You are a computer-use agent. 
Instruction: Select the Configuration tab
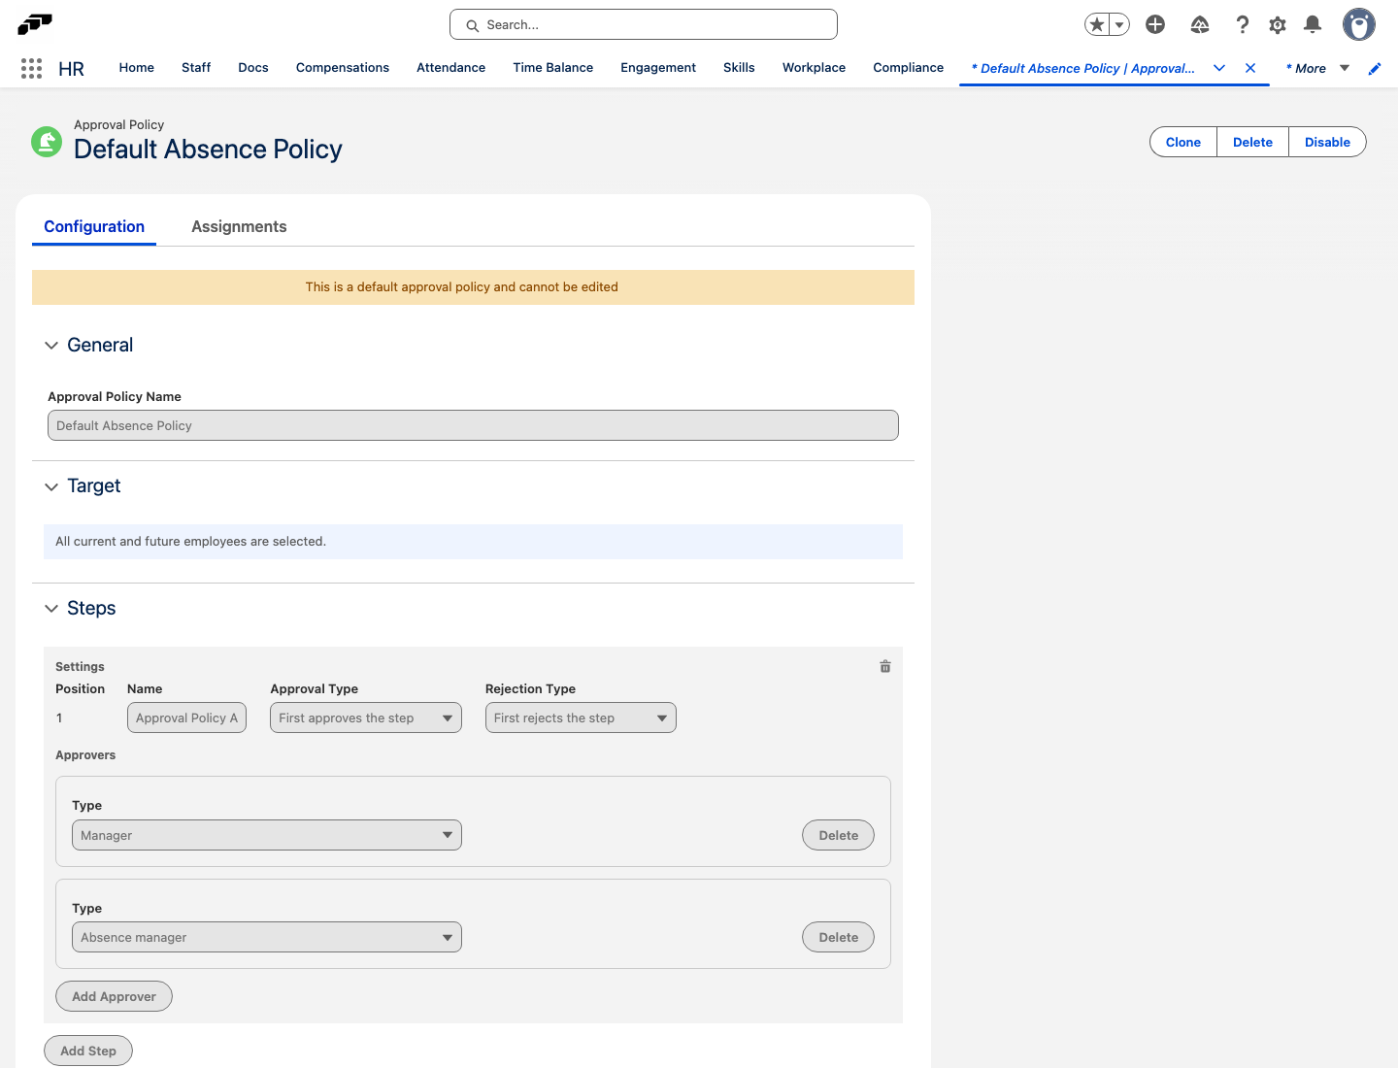94,226
